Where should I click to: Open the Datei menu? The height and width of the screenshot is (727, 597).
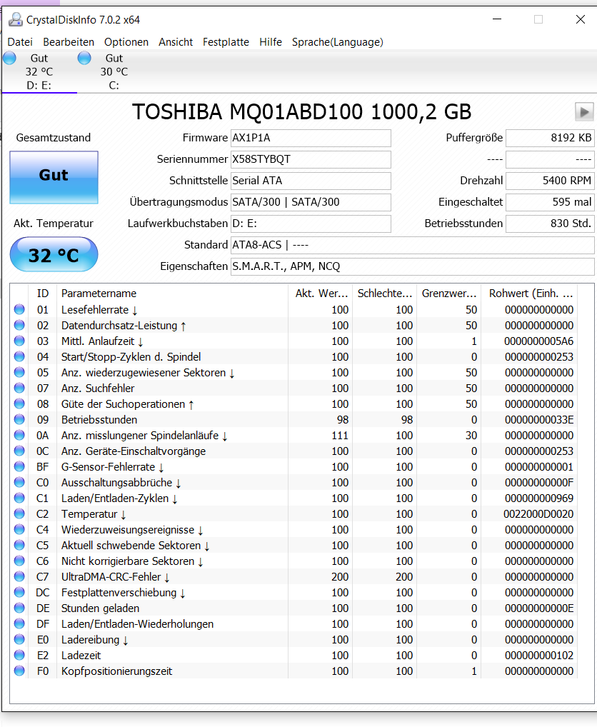pos(20,42)
